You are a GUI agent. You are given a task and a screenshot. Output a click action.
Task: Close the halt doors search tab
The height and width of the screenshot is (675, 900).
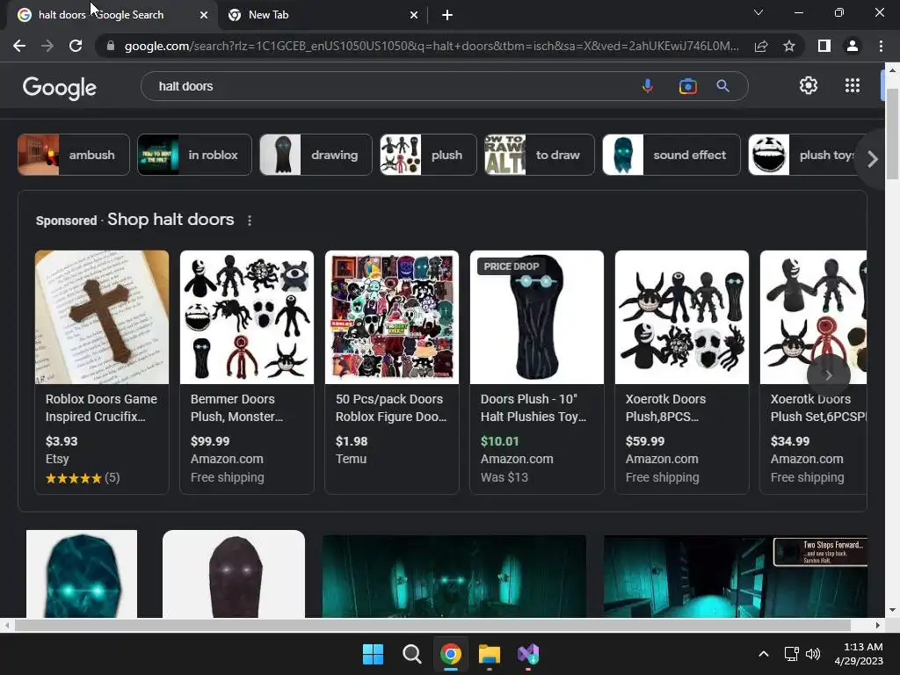click(204, 15)
